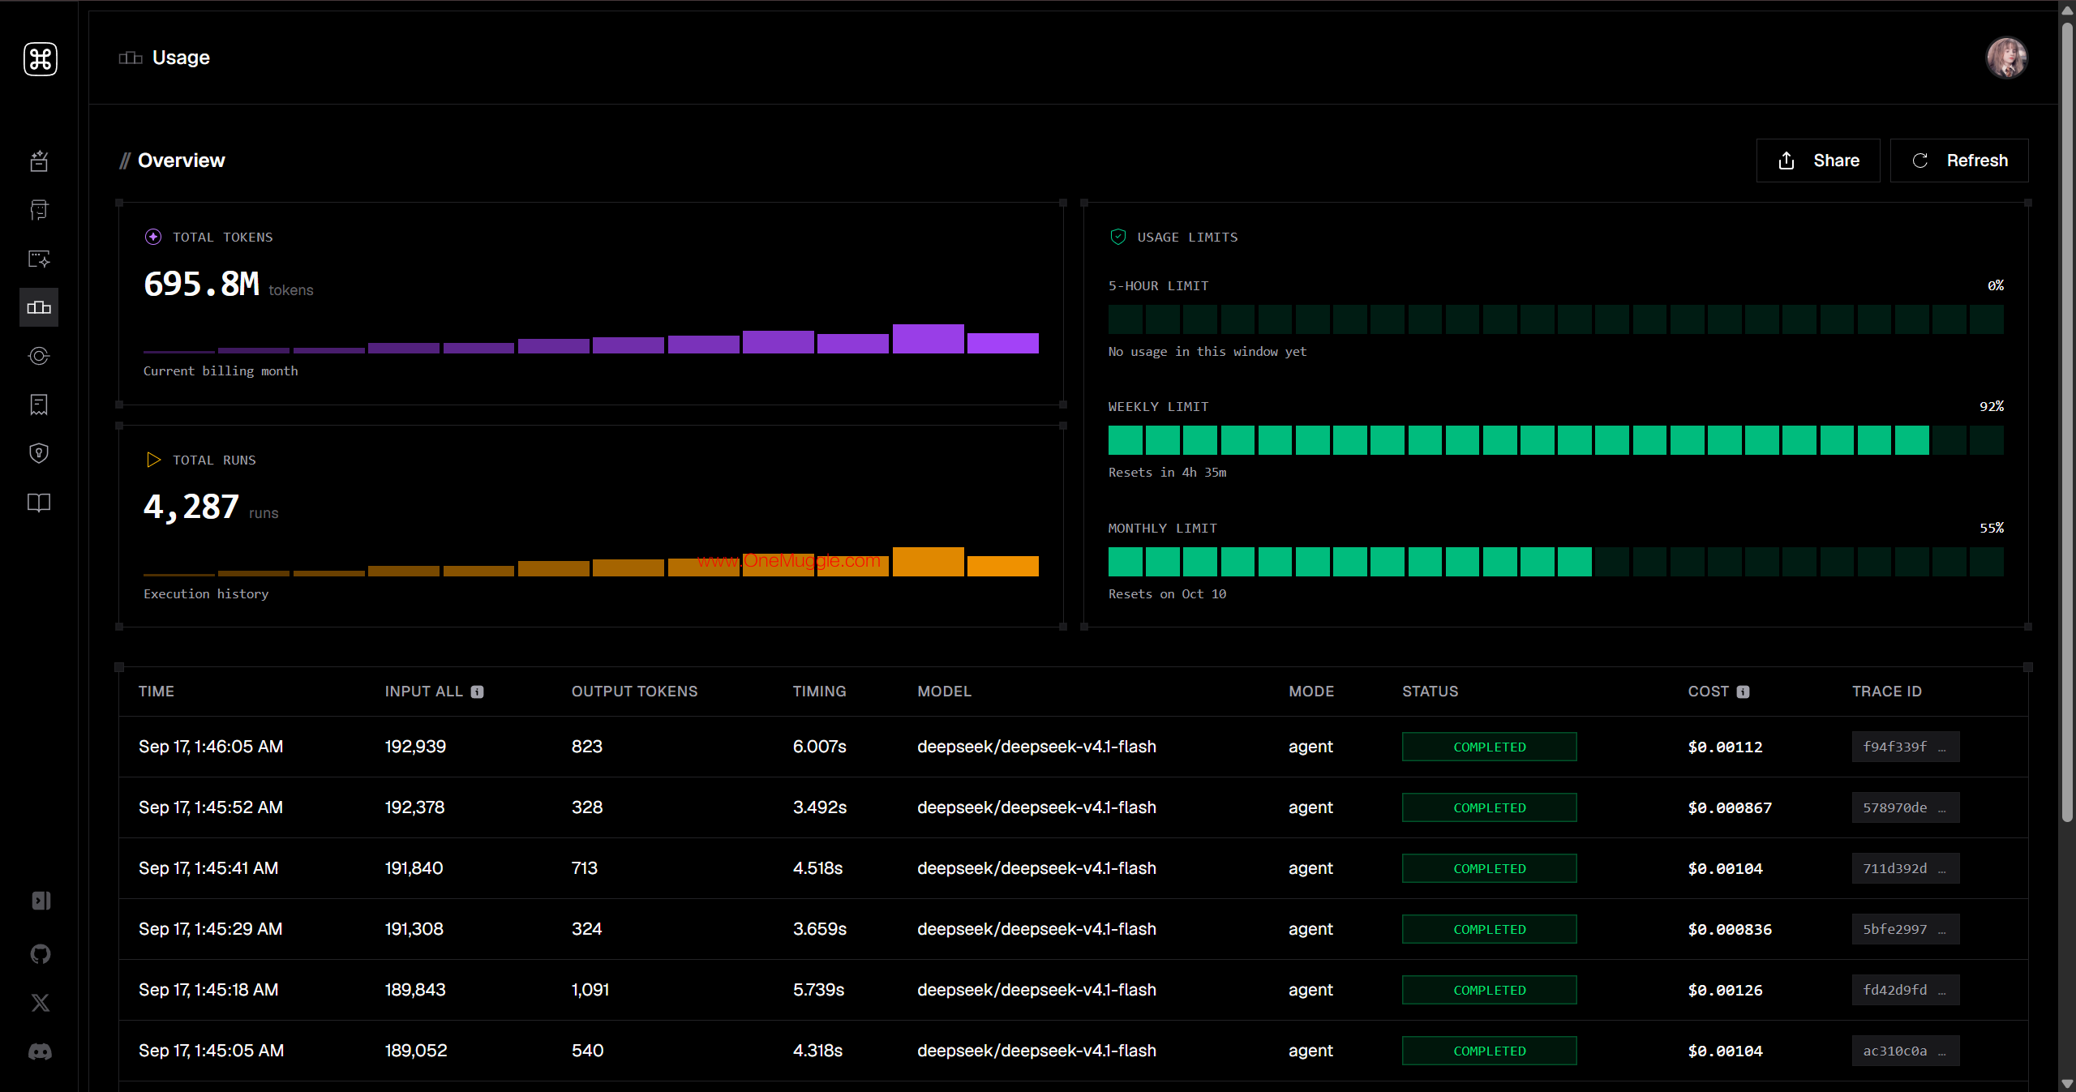Click the MODEL column header
This screenshot has height=1092, width=2076.
point(944,692)
